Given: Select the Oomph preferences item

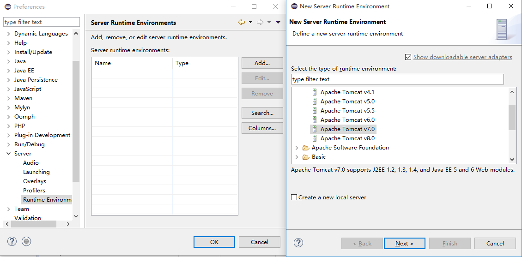Looking at the screenshot, I should coord(24,117).
